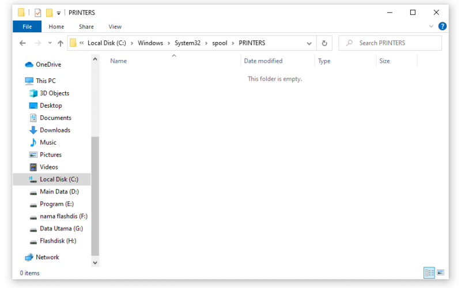Show hidden breadcrumb path via double chevron
461x288 pixels.
pyautogui.click(x=81, y=43)
